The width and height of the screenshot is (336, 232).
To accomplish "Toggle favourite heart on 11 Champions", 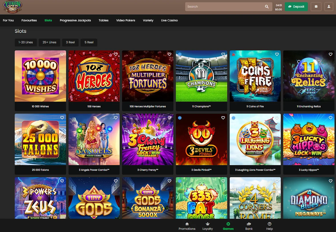I will [223, 54].
